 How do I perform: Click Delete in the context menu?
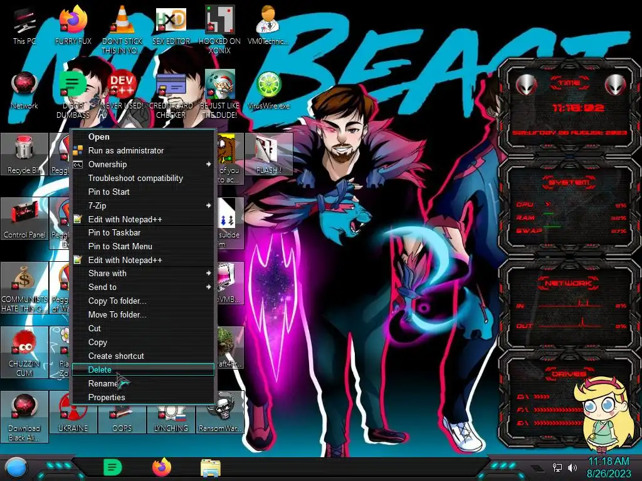144,370
